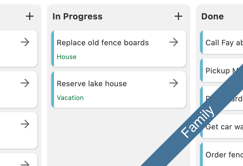Select the Vacation tag on the lake house card
The image size is (243, 166).
coord(70,98)
